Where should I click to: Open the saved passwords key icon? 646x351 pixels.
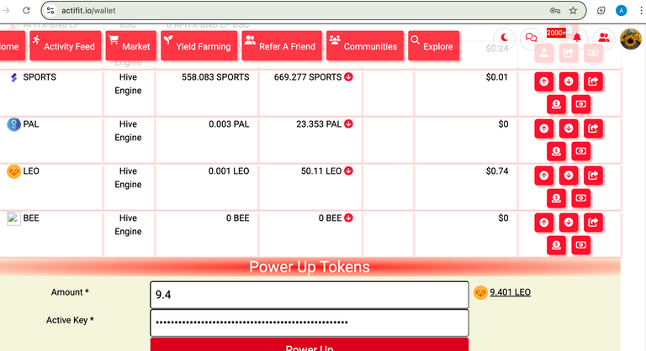point(555,11)
